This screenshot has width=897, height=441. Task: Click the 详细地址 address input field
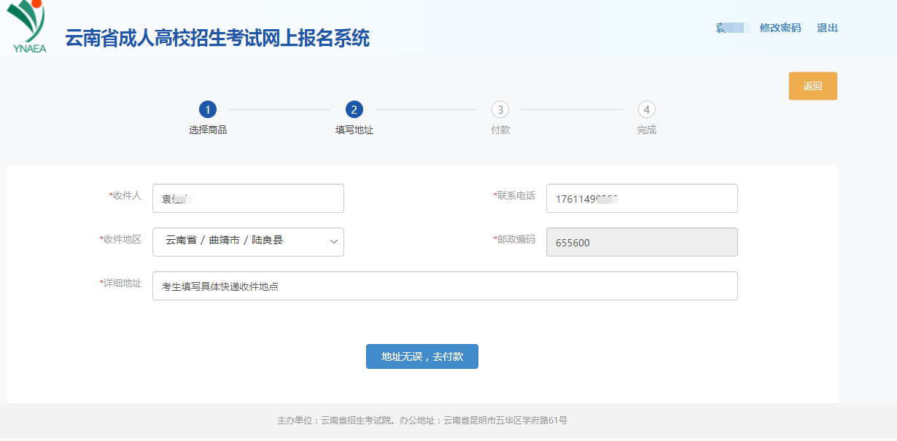[446, 285]
